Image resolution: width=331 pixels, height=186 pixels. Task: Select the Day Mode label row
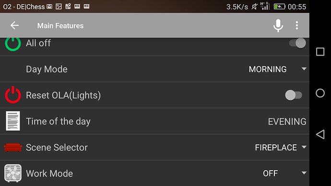coord(154,69)
